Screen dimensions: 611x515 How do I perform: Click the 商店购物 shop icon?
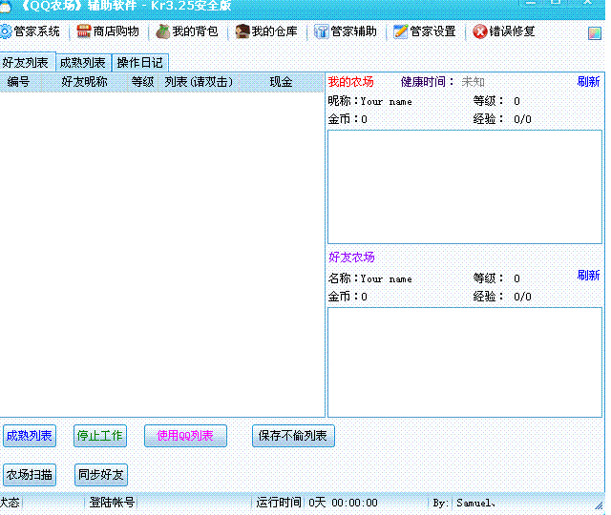pos(83,31)
